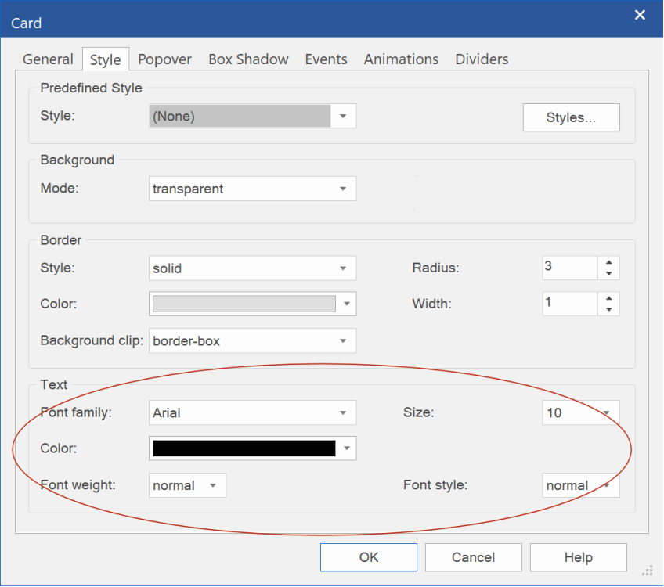Click the Styles... button
Screen dimensions: 664x587
pyautogui.click(x=571, y=117)
